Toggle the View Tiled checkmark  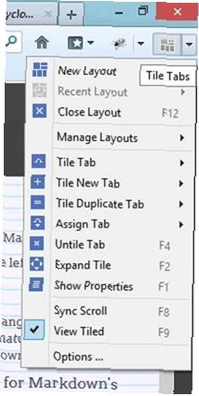35,329
